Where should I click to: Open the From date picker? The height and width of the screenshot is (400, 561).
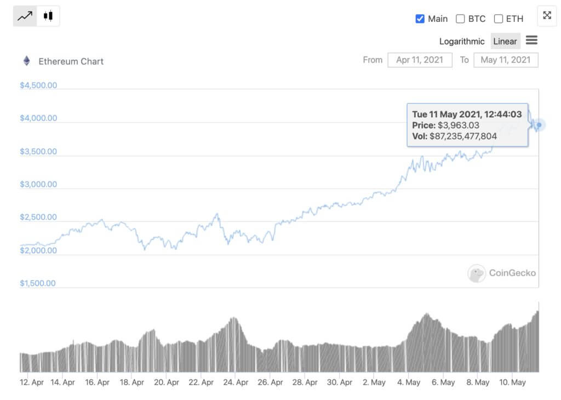420,60
